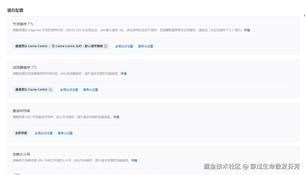The height and width of the screenshot is (175, 305).
Task: Select 浏览器缓存 TTL's 遵循源站 Cache-Control tag
Action: (31, 90)
